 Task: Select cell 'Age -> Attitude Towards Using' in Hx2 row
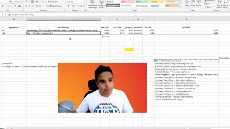click(x=64, y=33)
